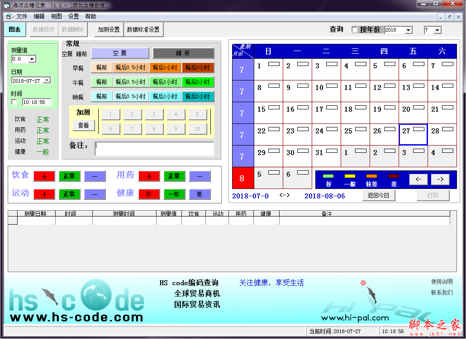466x339 pixels.
Task: Click the 返回今日 button
Action: (378, 195)
